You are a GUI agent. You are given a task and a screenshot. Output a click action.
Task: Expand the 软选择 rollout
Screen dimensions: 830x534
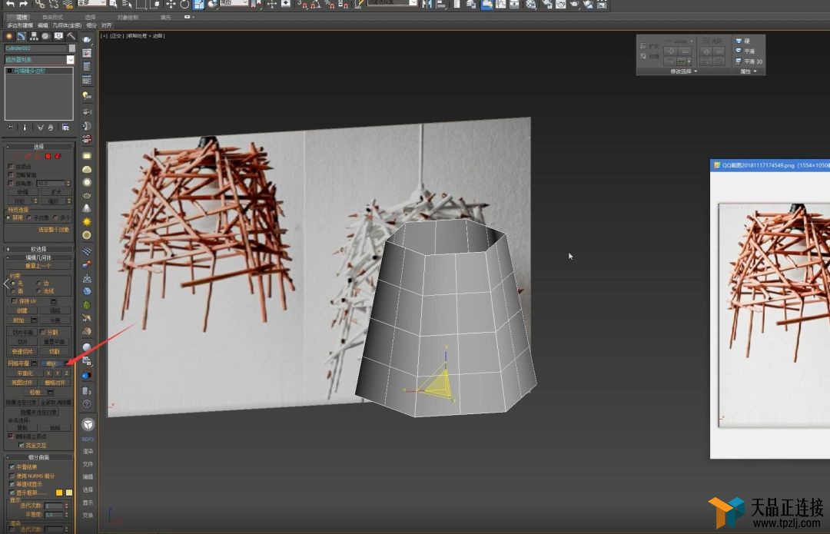(38, 249)
